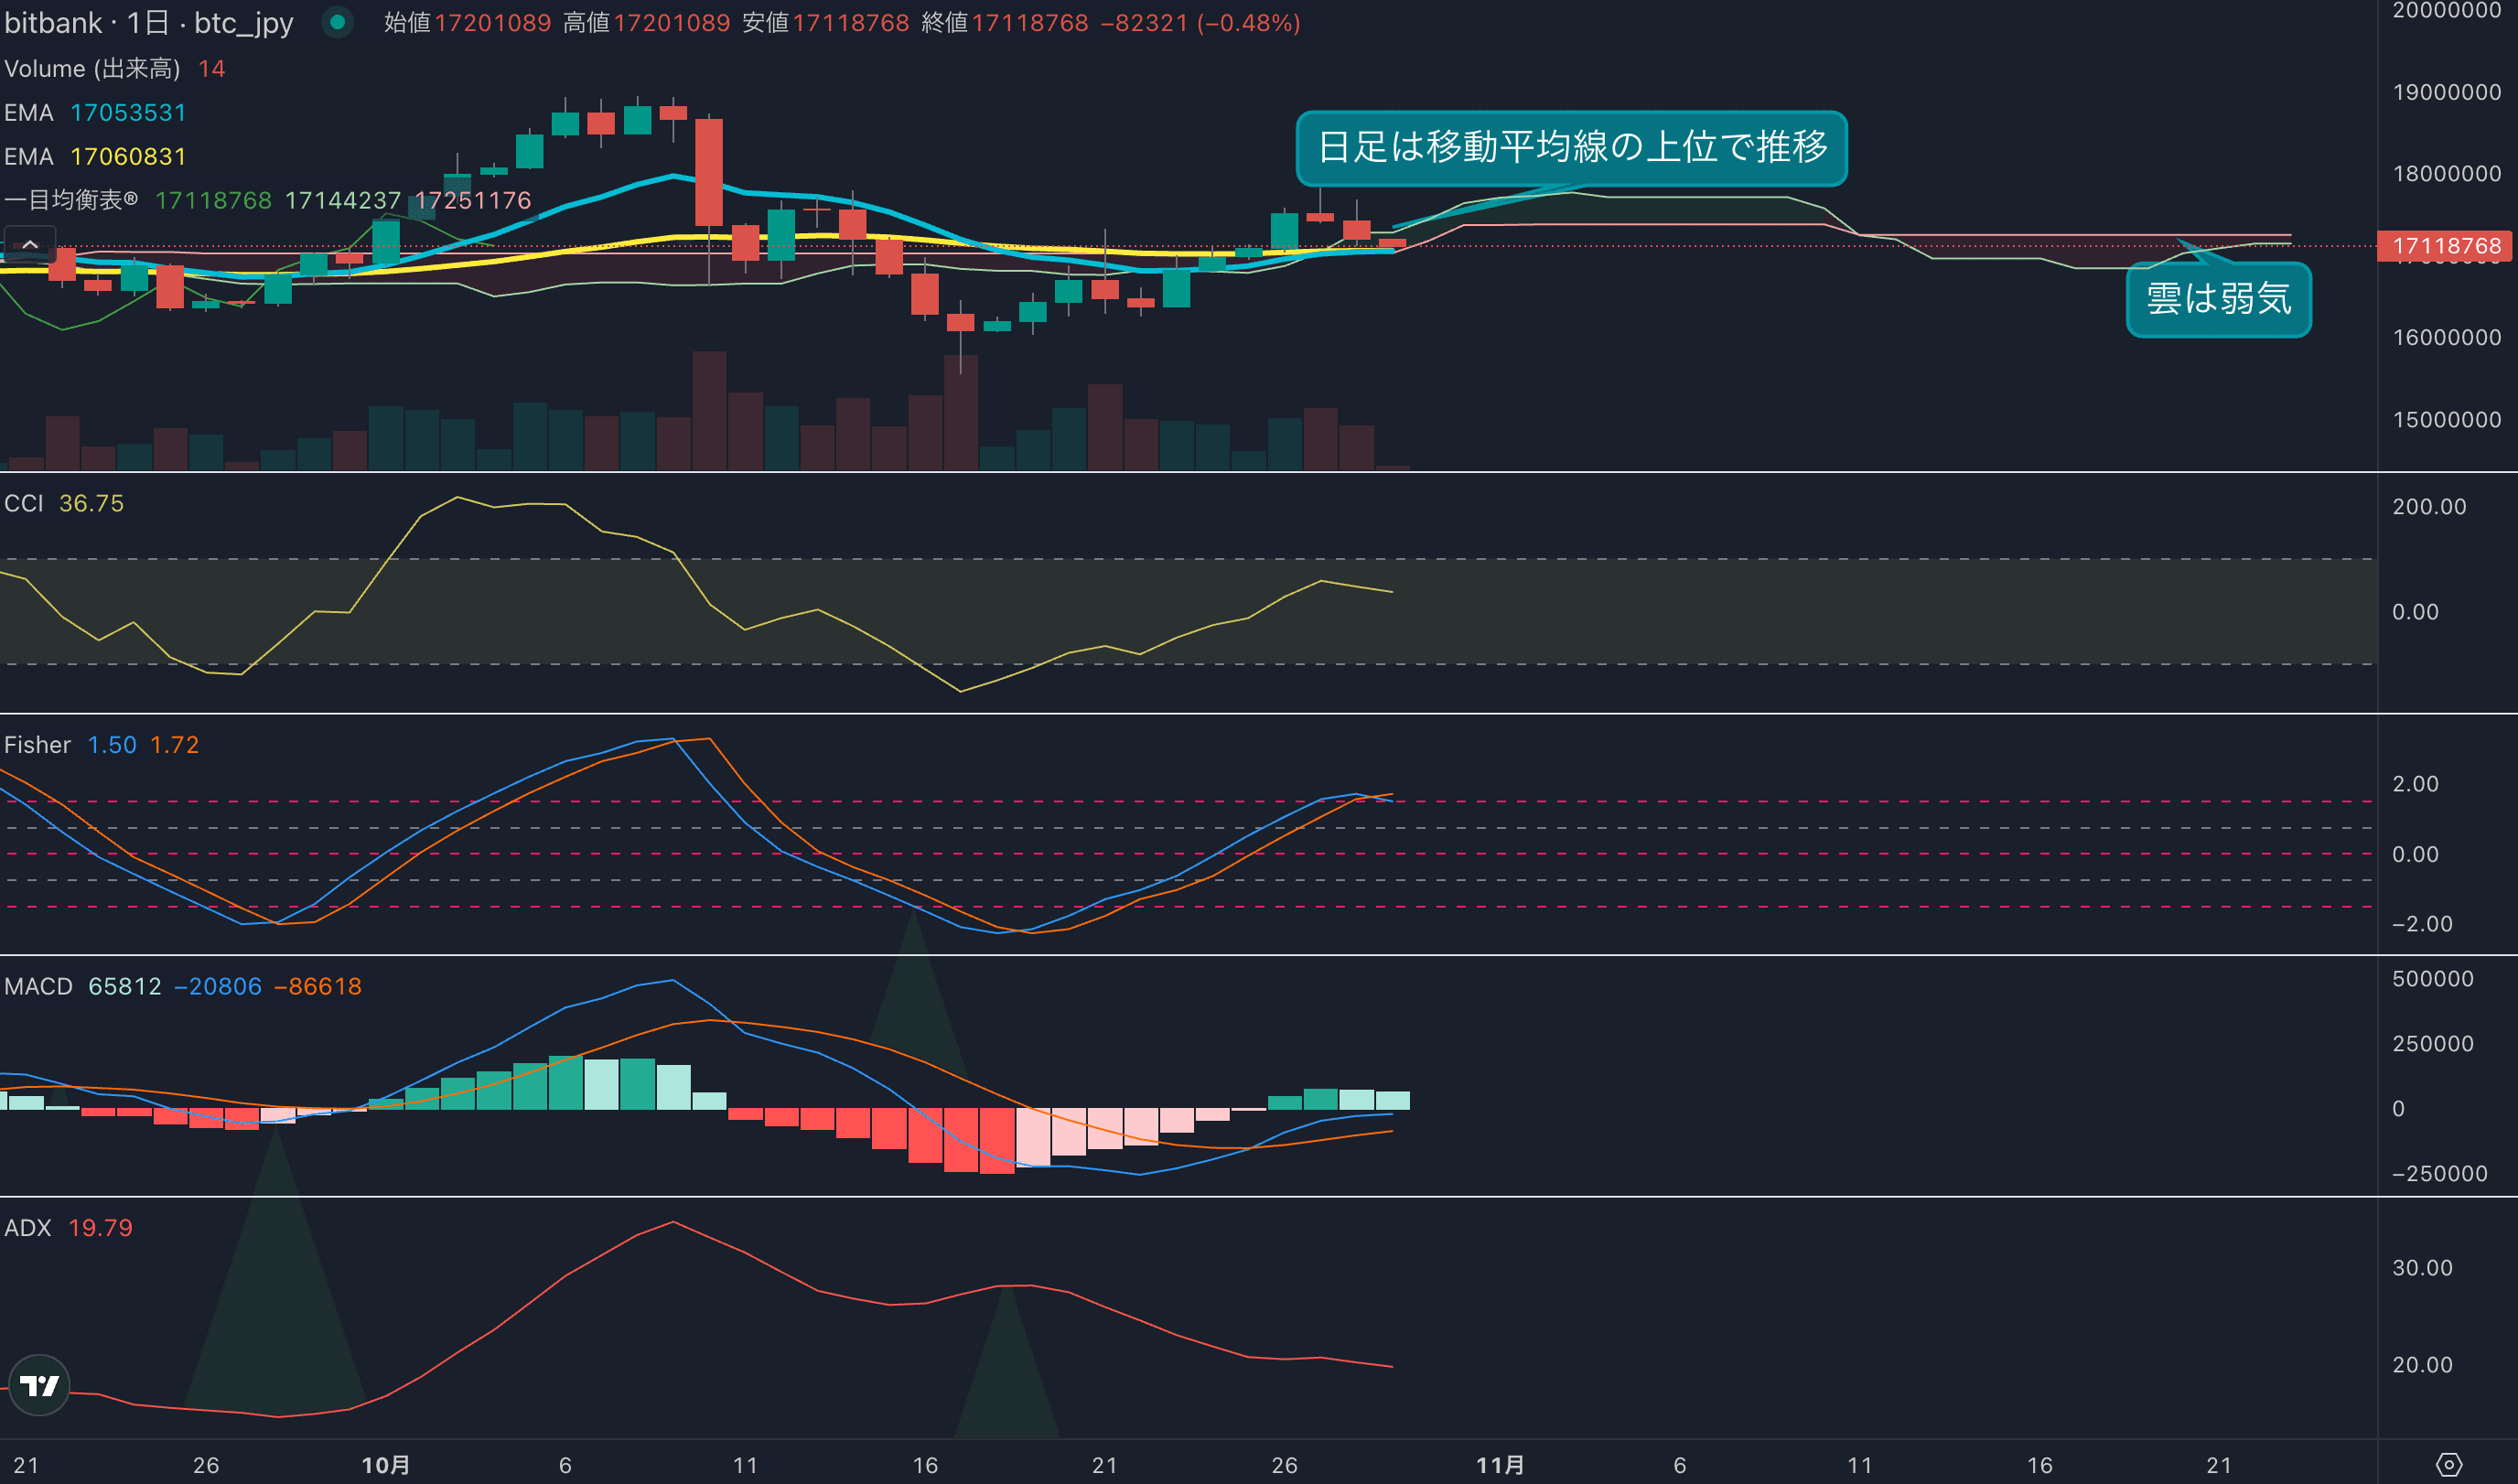Select the 日足は移動平均線の上位で推移 callout
Viewport: 2518px width, 1484px height.
click(1571, 148)
